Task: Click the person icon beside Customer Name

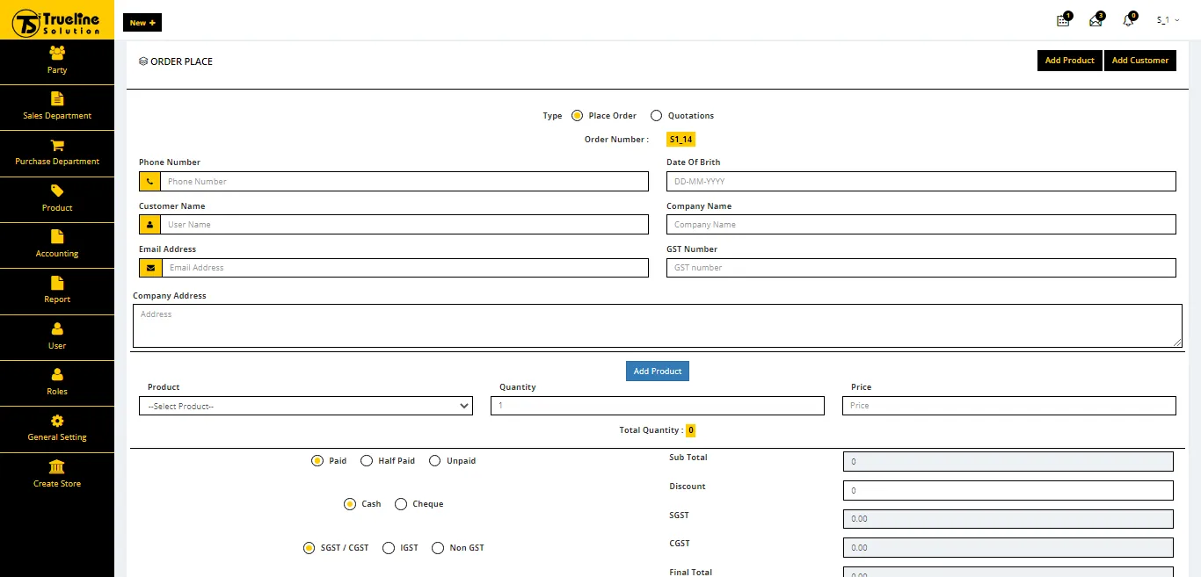Action: tap(149, 224)
